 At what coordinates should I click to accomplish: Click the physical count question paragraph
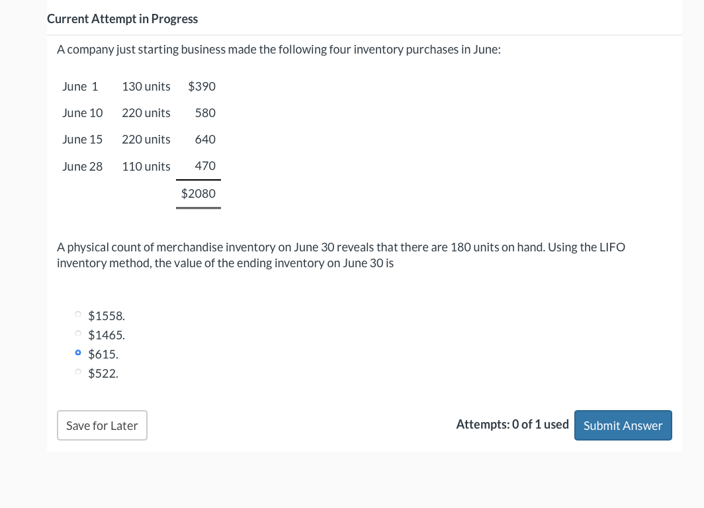[341, 255]
